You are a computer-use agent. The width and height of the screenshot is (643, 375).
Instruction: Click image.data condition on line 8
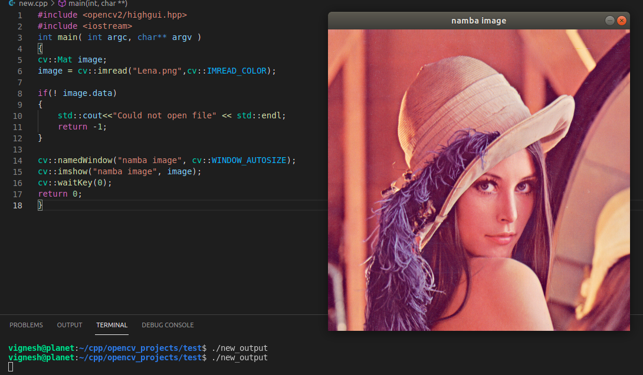(87, 93)
